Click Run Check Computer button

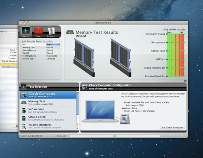point(172,128)
